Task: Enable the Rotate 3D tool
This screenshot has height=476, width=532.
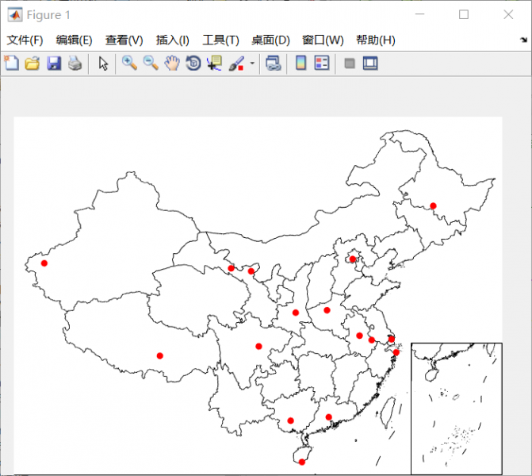Action: point(193,63)
